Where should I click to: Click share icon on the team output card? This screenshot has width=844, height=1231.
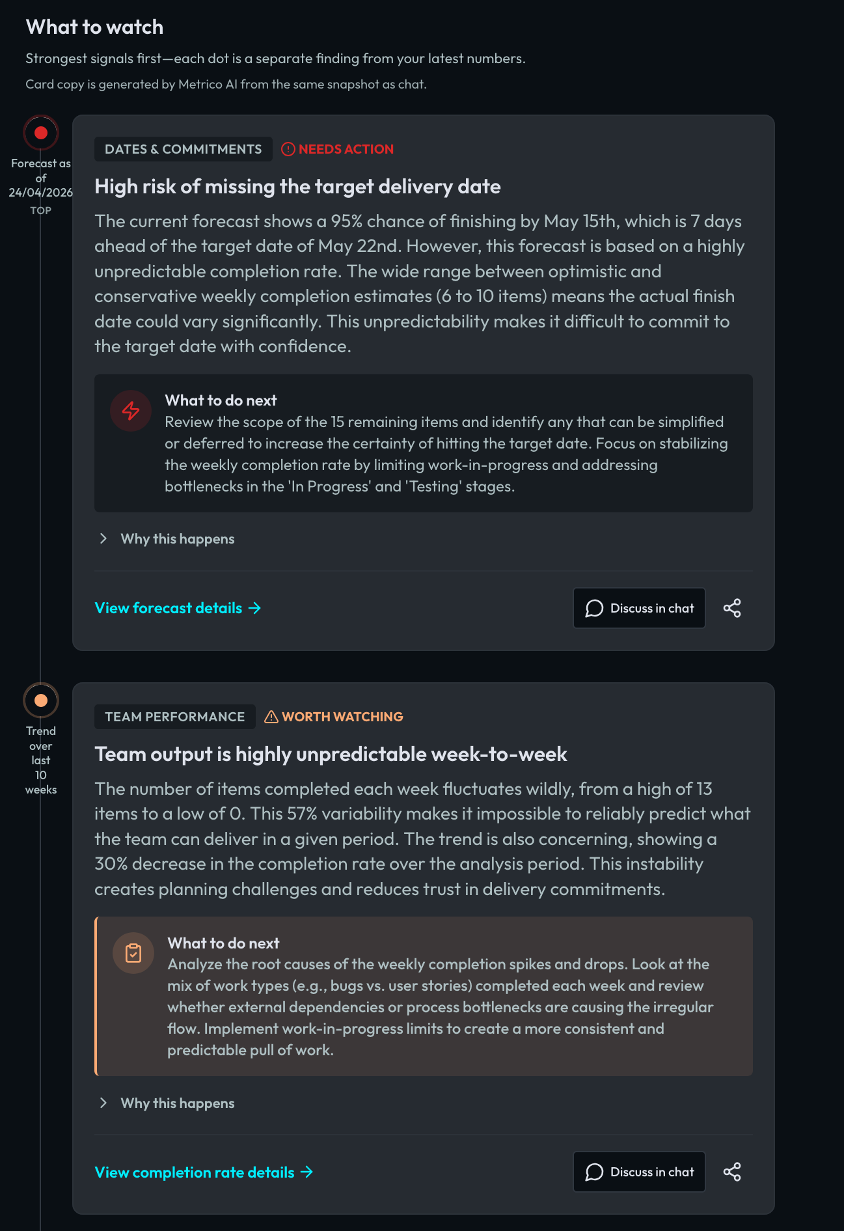(732, 1172)
